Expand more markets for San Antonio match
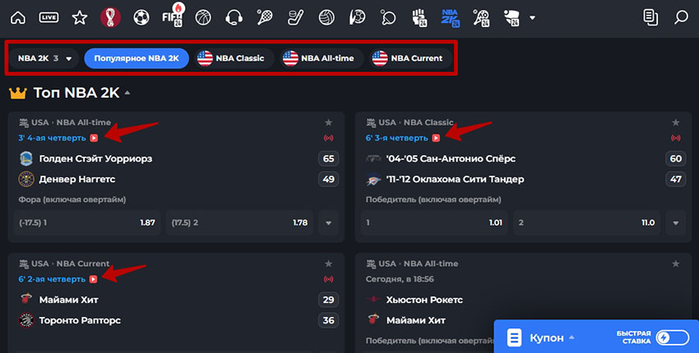This screenshot has width=699, height=353. tap(676, 222)
